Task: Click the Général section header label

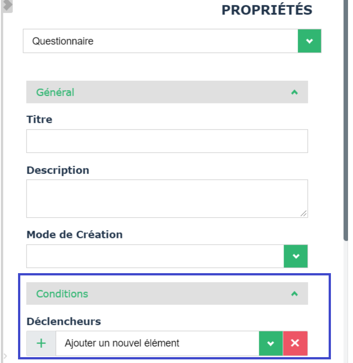Action: click(x=55, y=92)
